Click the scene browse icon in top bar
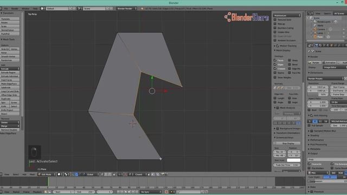This screenshot has height=195, width=347. click(80, 9)
